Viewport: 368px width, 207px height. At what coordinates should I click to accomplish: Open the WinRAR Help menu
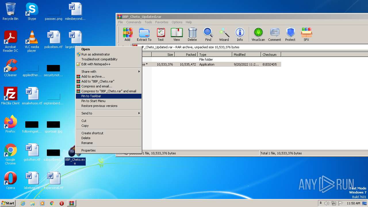click(x=189, y=22)
